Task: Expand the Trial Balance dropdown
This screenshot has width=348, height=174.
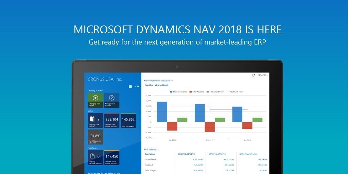Action: (x=151, y=150)
